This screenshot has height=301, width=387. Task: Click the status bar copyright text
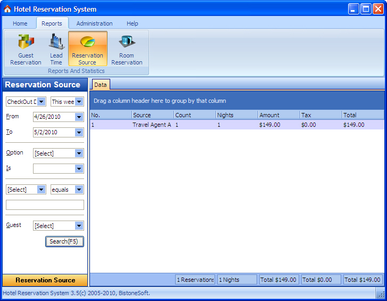tap(76, 293)
